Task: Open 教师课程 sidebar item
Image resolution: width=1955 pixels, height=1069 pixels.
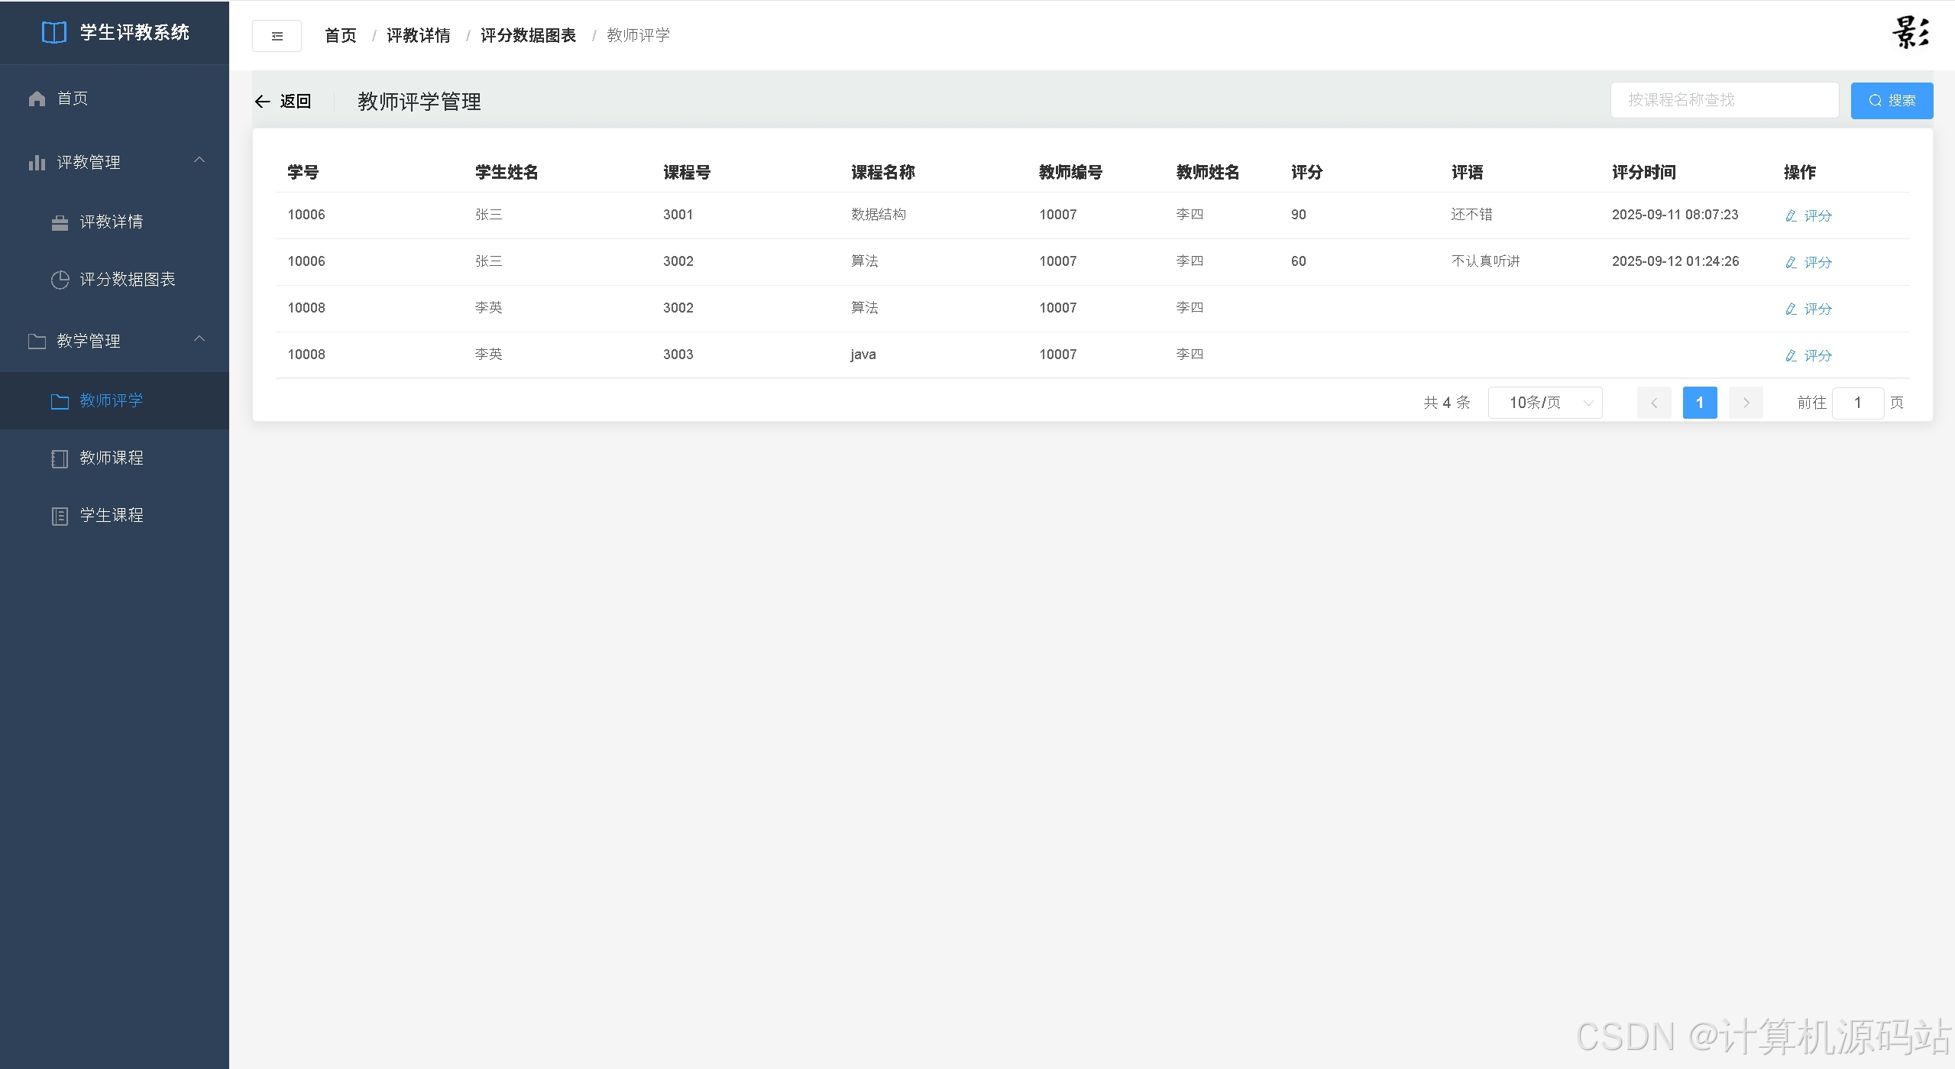Action: tap(115, 458)
